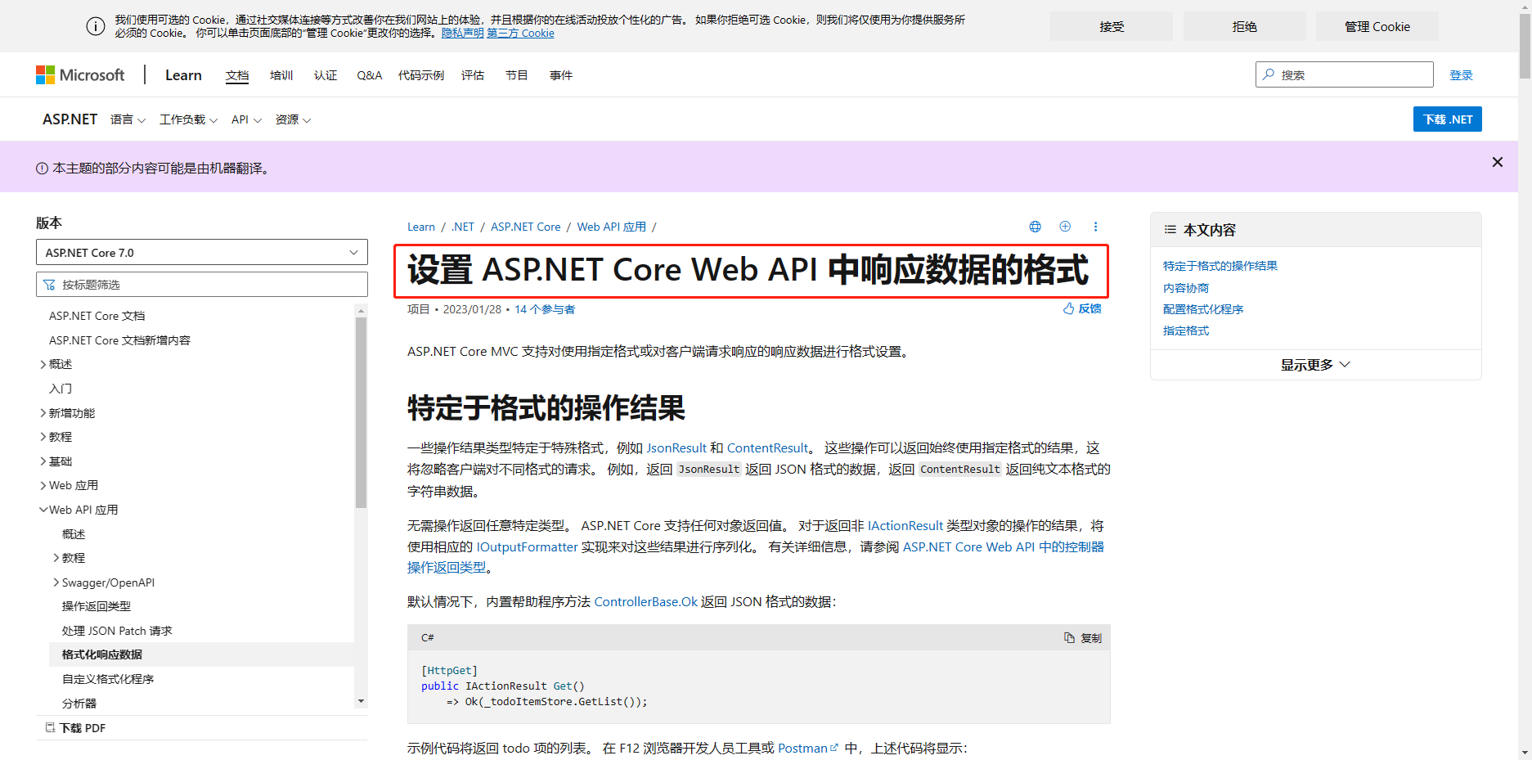
Task: Open the 第三方 Cookie link
Action: [520, 34]
